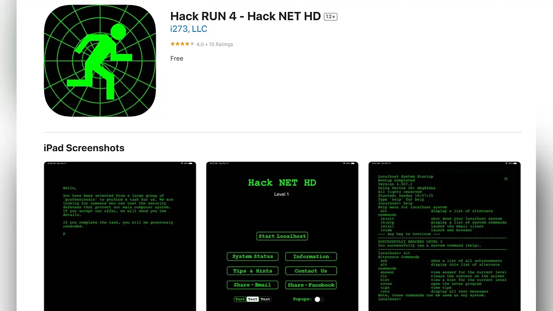Click the app title Hack RUN 4 - Hack NET HD
The height and width of the screenshot is (311, 553).
[245, 16]
